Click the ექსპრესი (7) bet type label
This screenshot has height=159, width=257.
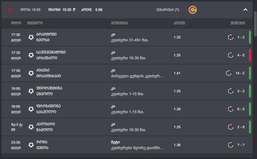(x=167, y=10)
